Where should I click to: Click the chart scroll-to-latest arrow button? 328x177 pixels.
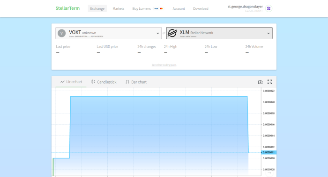[x=269, y=173]
